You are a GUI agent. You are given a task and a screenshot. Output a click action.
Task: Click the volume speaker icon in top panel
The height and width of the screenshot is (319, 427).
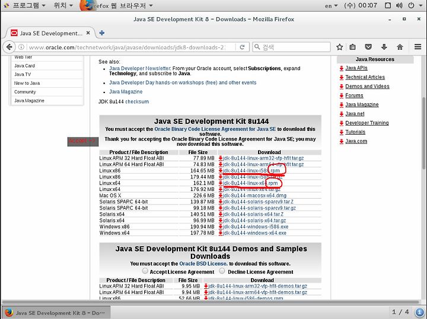point(399,5)
